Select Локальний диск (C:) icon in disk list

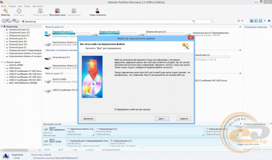48,34
